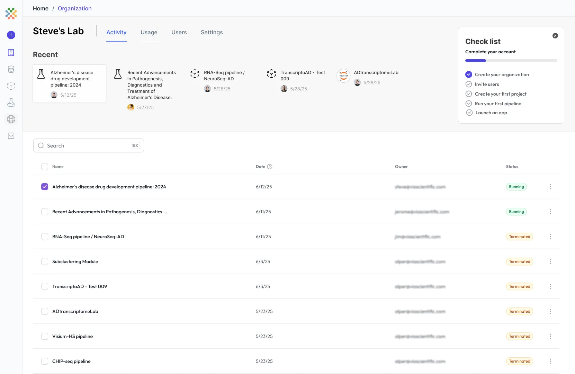
Task: Click the Jupyter icon for ADtranscriptomeLab
Action: tap(343, 76)
